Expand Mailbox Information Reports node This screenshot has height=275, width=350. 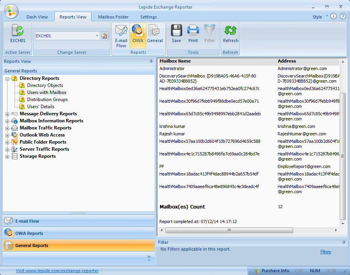tap(7, 121)
